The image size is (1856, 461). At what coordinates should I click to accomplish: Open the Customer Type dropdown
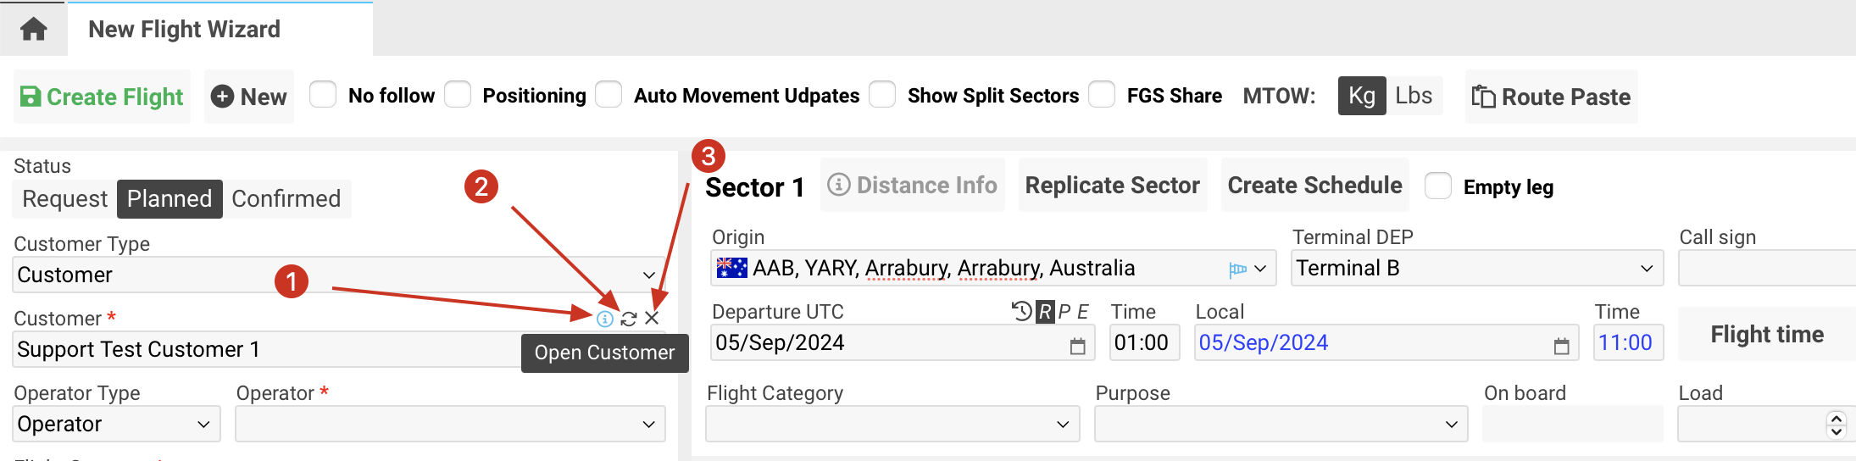click(339, 275)
